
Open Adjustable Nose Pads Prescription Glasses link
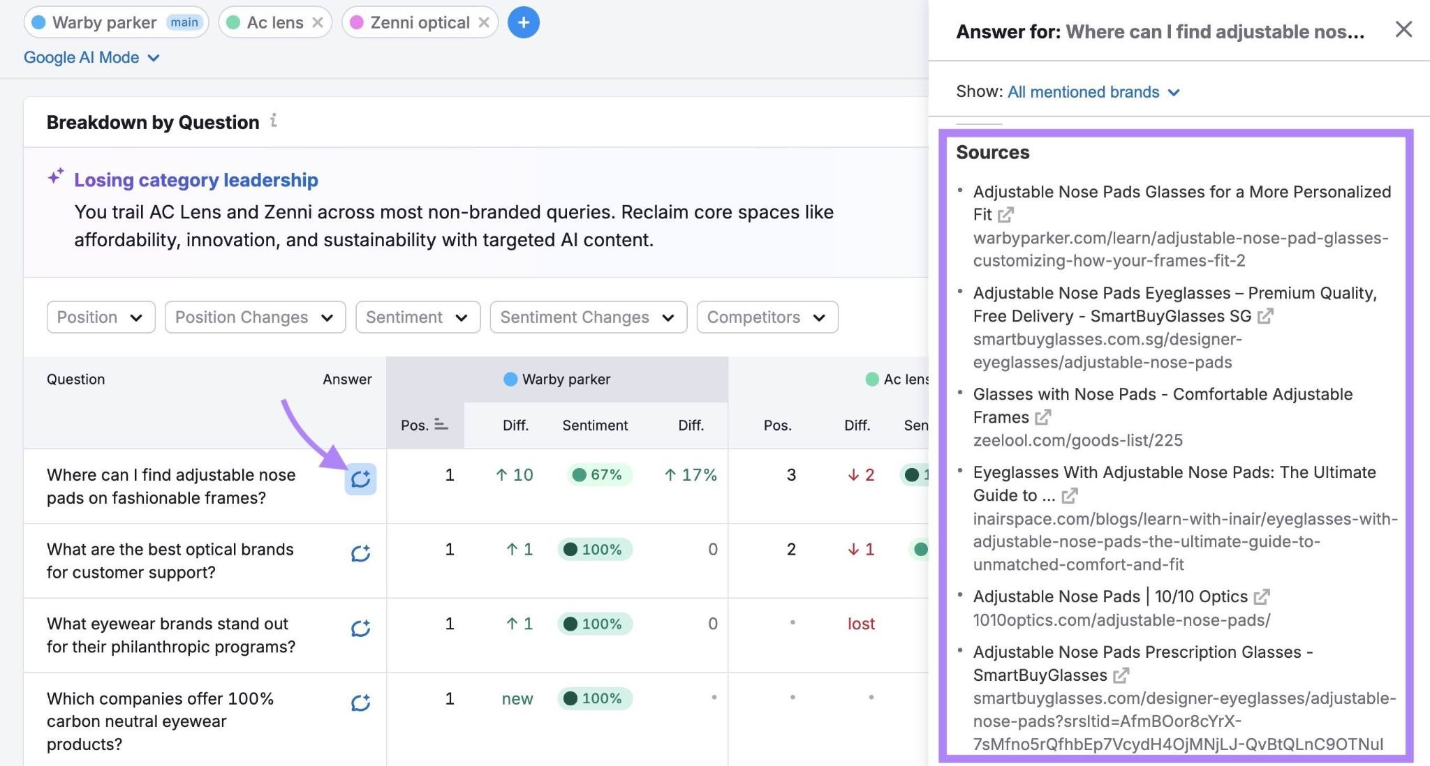point(1143,663)
